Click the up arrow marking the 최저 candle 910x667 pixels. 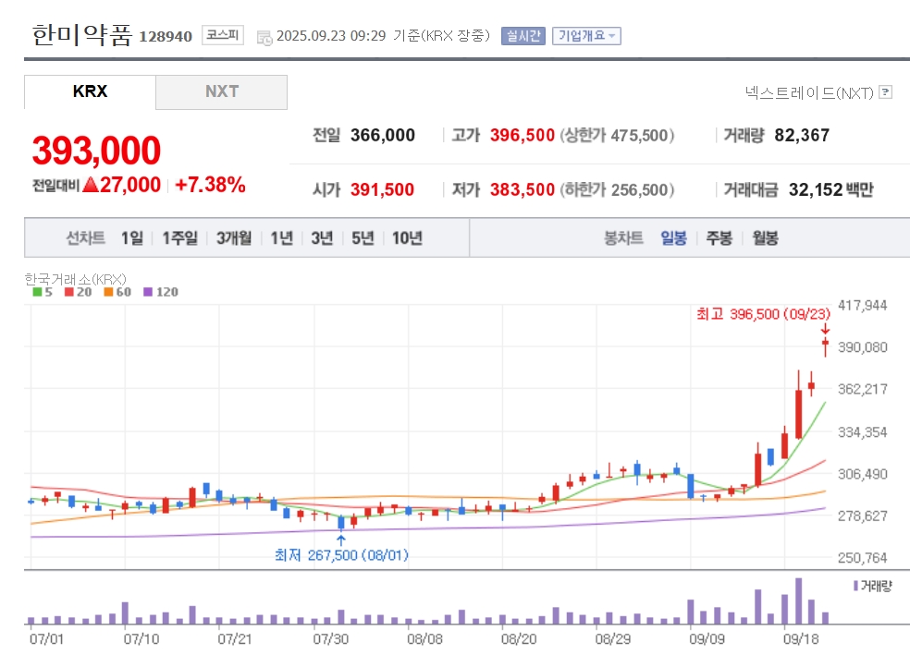(x=341, y=540)
